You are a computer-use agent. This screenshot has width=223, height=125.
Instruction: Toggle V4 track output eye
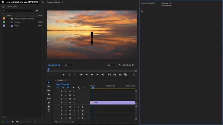74,92
